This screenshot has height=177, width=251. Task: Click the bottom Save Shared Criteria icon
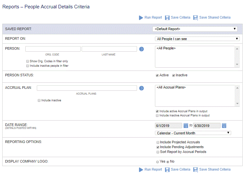[195, 170]
